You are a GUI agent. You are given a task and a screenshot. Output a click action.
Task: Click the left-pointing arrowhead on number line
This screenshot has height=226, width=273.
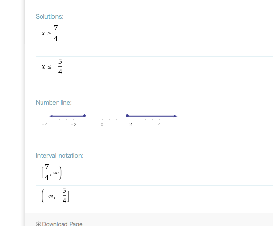pyautogui.click(x=51, y=116)
